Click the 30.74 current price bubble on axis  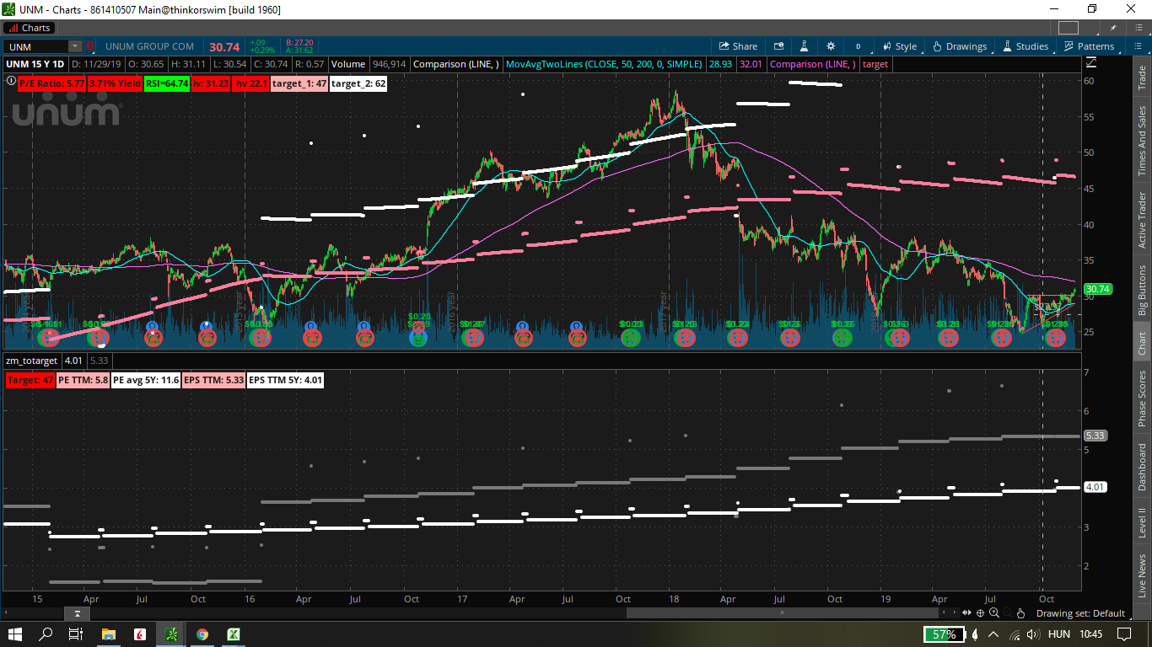[1097, 288]
